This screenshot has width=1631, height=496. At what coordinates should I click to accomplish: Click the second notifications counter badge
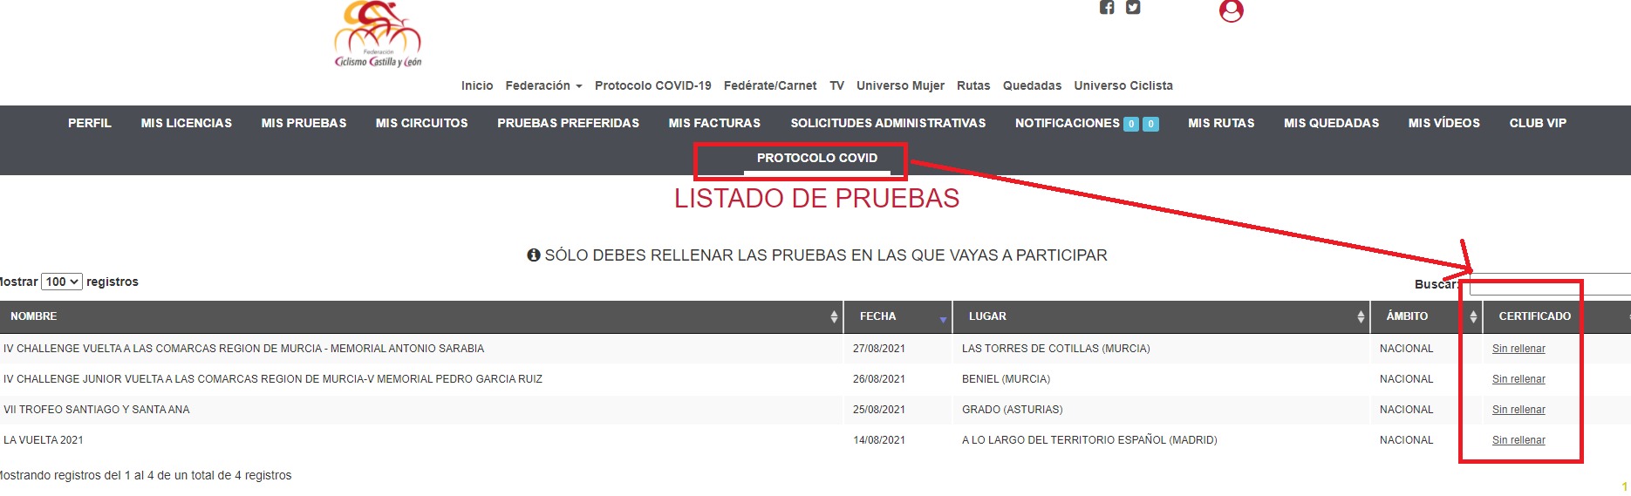pos(1151,124)
